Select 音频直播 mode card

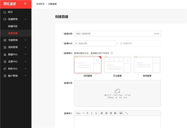[x=147, y=65]
